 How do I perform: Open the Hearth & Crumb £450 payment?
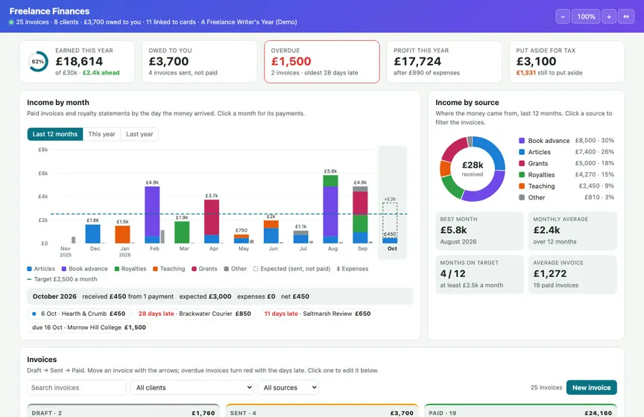[x=79, y=313]
